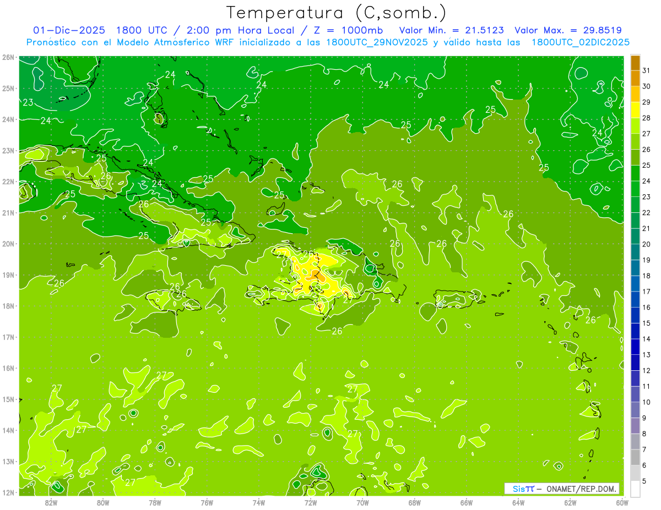Click the purple swatch between 9 and 10
661x510 pixels.
click(635, 410)
